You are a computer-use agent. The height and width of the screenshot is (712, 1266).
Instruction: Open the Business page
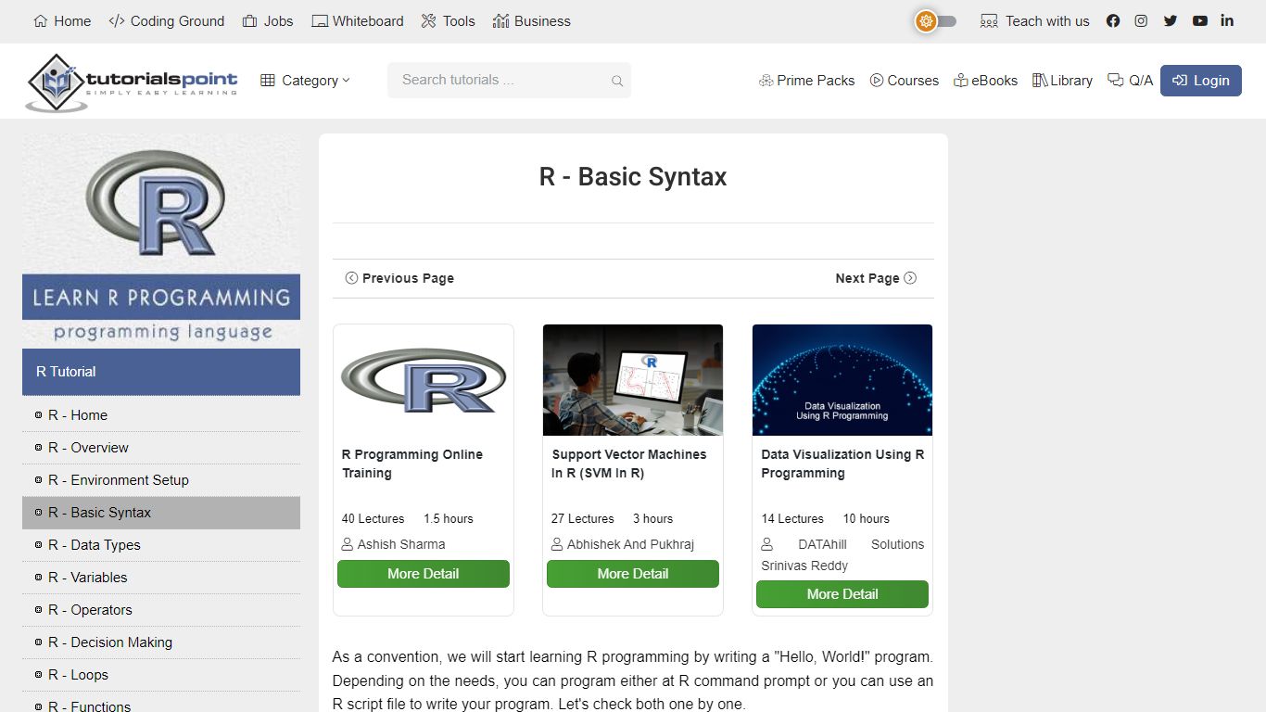pos(532,20)
